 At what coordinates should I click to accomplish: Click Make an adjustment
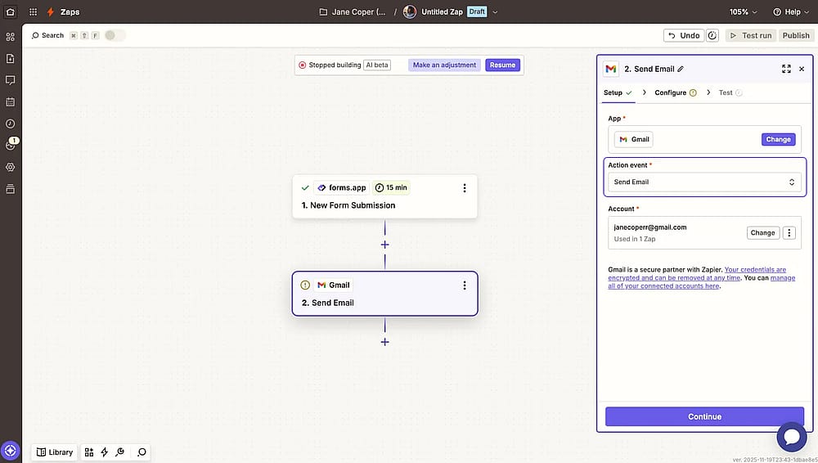[x=444, y=65]
